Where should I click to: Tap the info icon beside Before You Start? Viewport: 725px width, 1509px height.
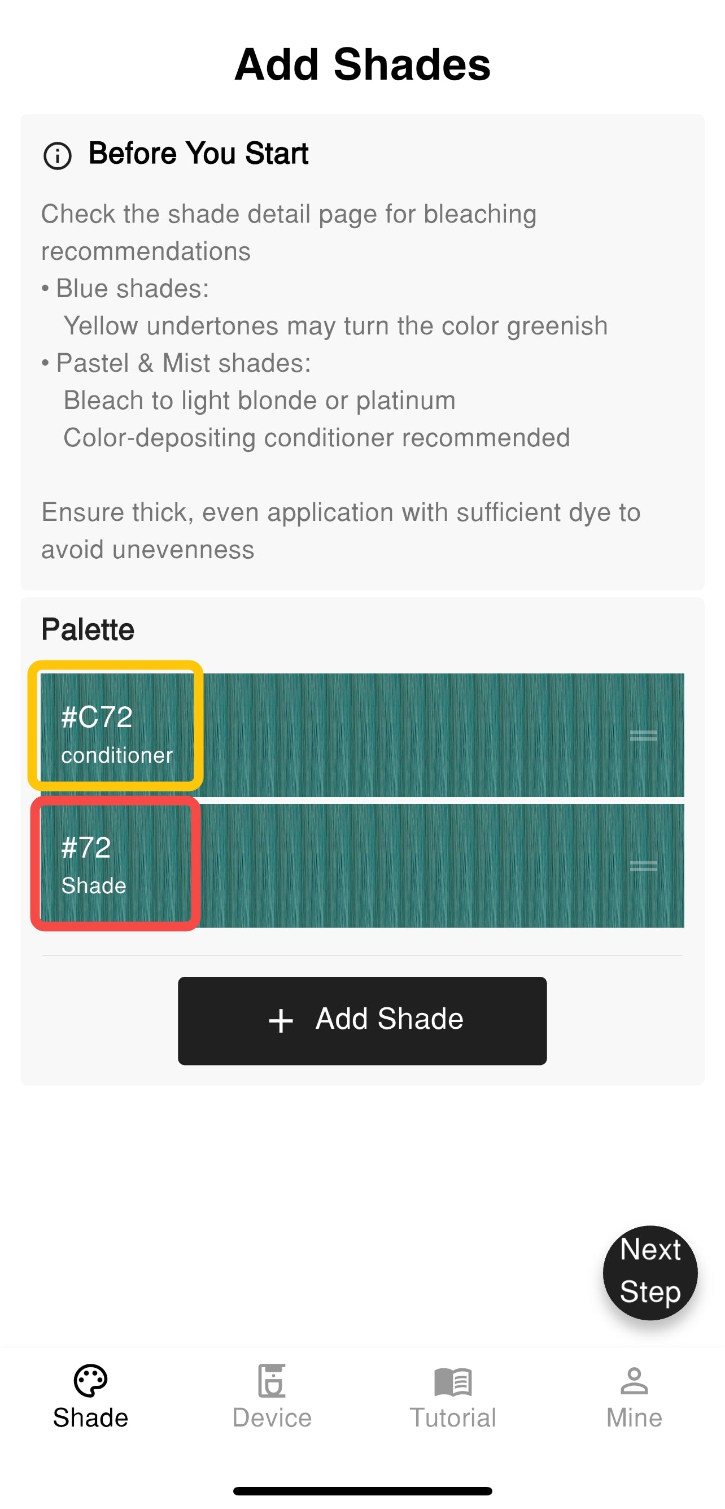pos(58,156)
